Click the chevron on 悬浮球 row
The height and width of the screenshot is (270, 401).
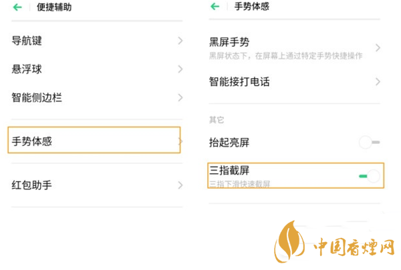pos(180,69)
